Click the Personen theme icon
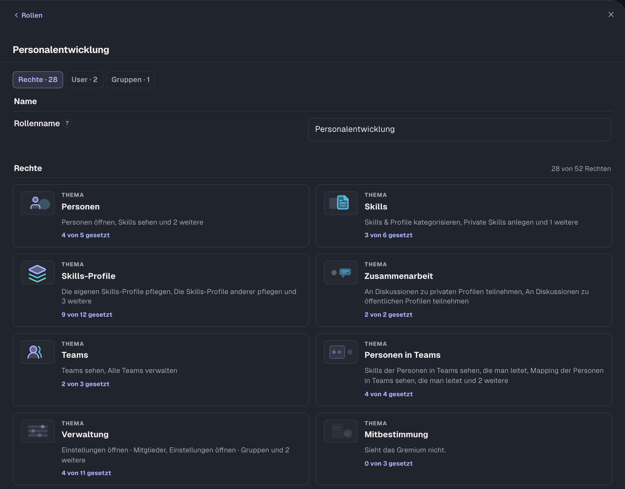625x489 pixels. (x=38, y=203)
